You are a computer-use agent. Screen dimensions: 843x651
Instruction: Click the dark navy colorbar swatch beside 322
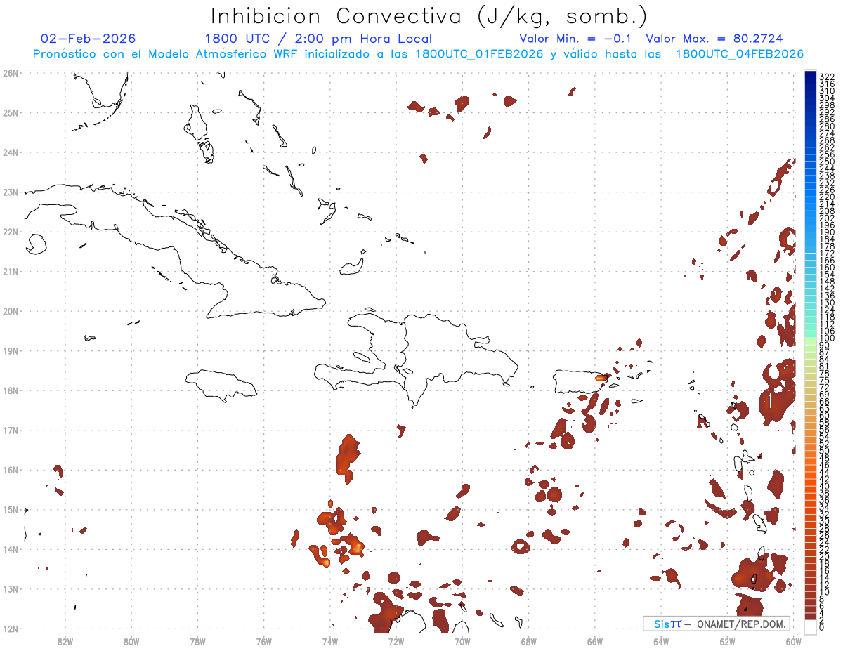(x=810, y=74)
